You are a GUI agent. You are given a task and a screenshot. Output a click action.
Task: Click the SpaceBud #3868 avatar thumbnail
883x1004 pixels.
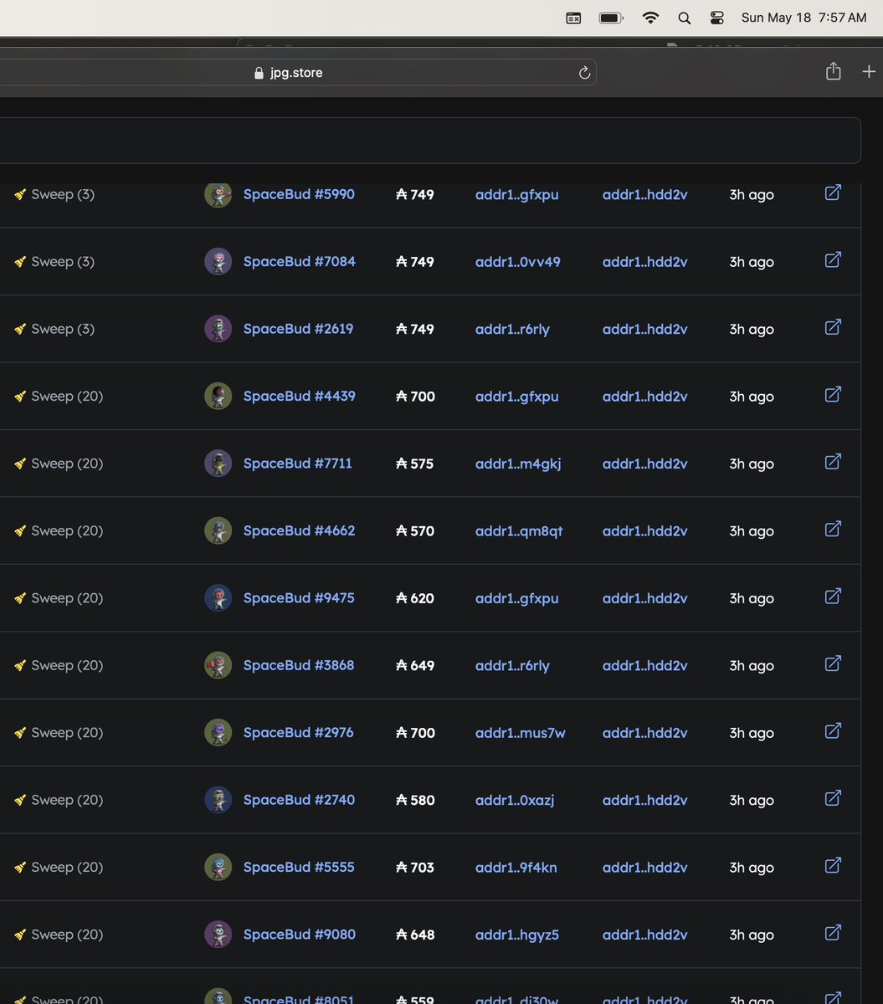tap(218, 665)
